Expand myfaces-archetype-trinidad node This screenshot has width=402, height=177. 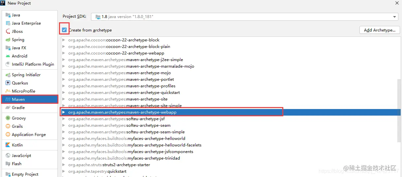tap(64, 158)
